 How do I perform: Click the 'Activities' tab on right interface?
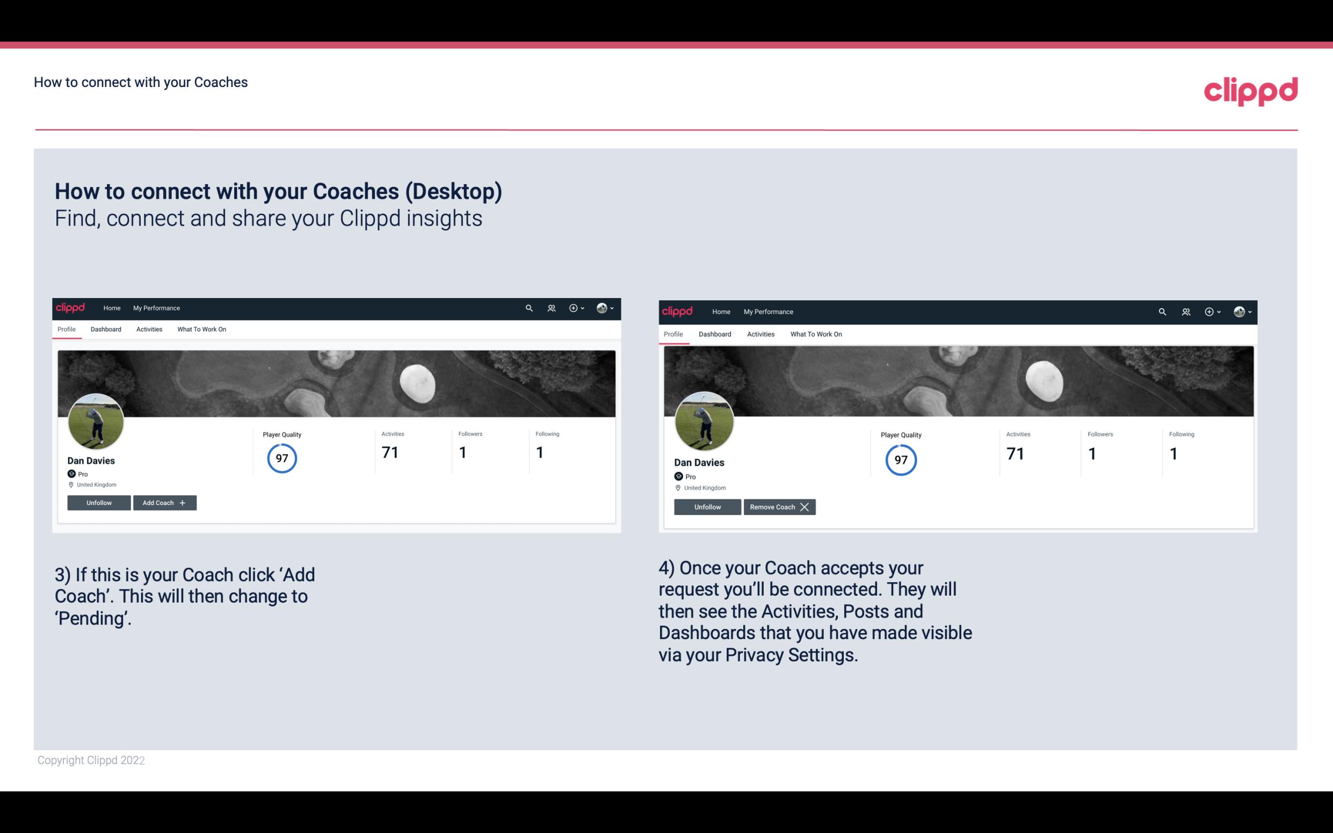point(761,333)
